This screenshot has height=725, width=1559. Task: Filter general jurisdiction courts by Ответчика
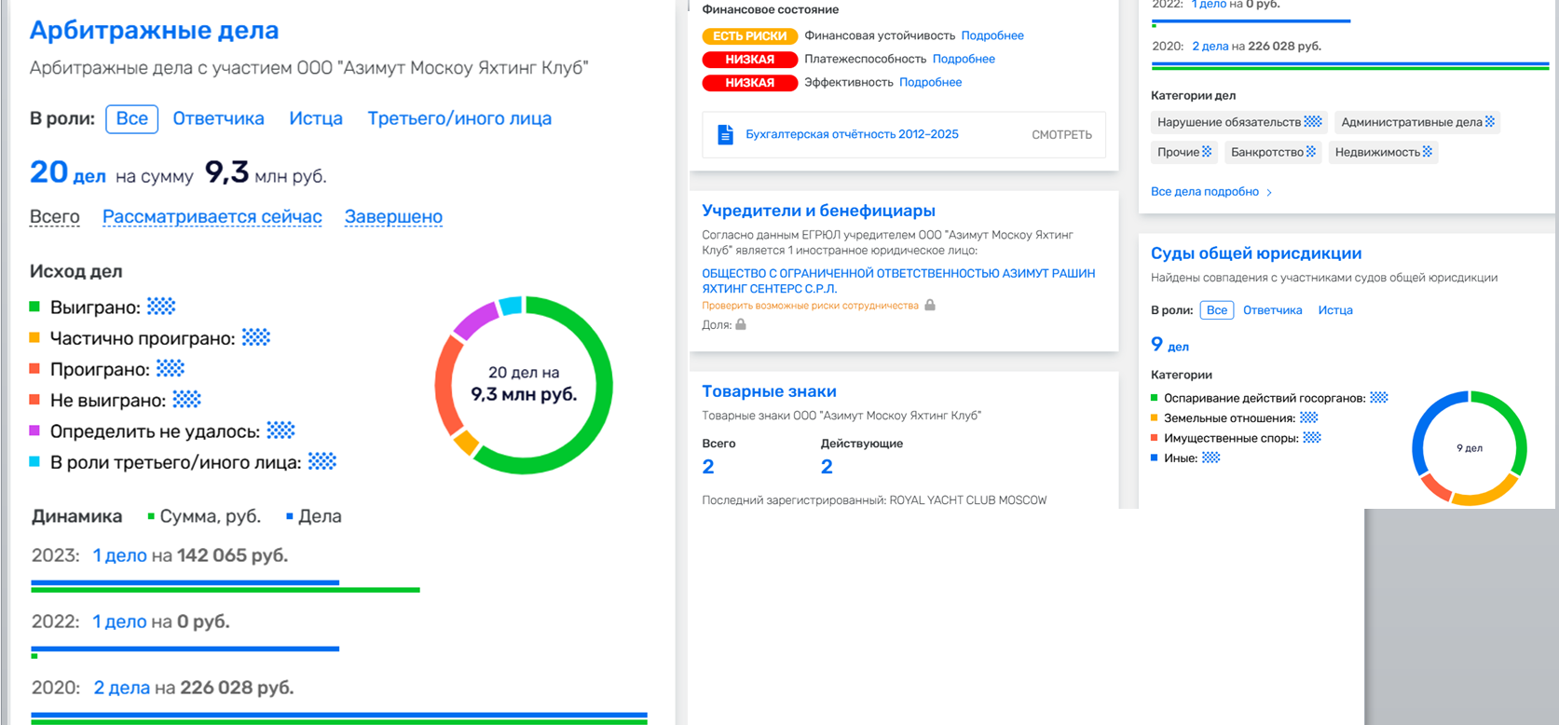click(1273, 310)
